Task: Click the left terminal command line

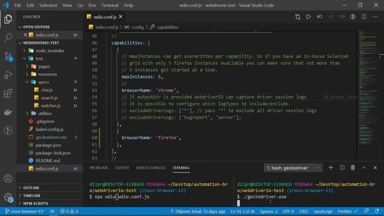Action: point(119,197)
